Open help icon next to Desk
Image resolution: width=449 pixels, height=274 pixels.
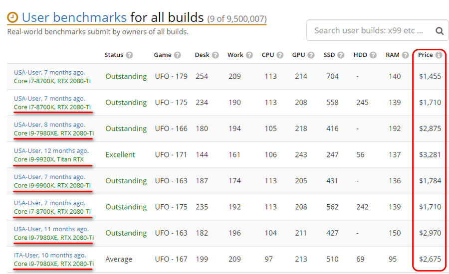[x=216, y=55]
